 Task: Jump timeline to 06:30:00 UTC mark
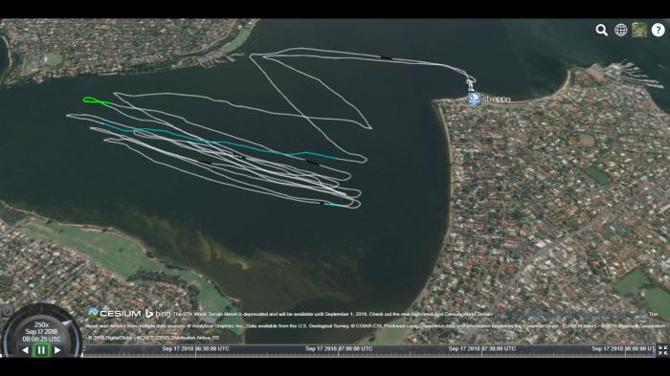pyautogui.click(x=195, y=348)
